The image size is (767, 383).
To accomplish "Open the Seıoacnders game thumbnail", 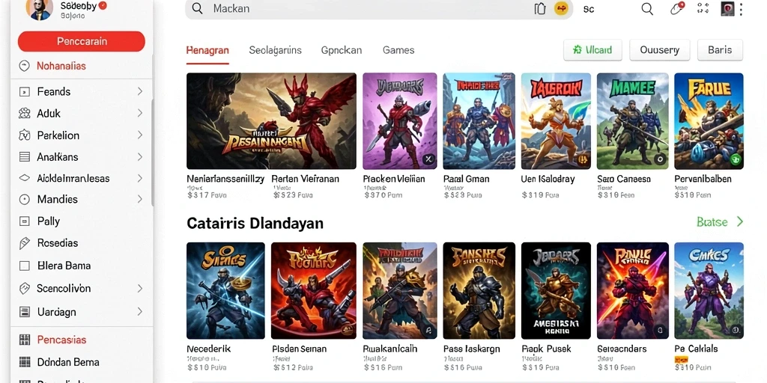I will 632,291.
